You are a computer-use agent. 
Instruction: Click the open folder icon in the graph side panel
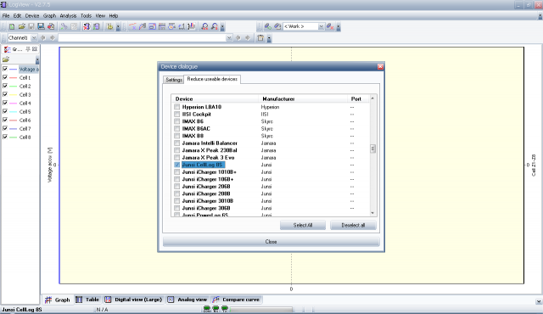click(6, 59)
